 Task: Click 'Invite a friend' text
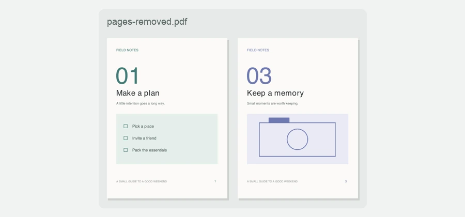click(x=144, y=138)
